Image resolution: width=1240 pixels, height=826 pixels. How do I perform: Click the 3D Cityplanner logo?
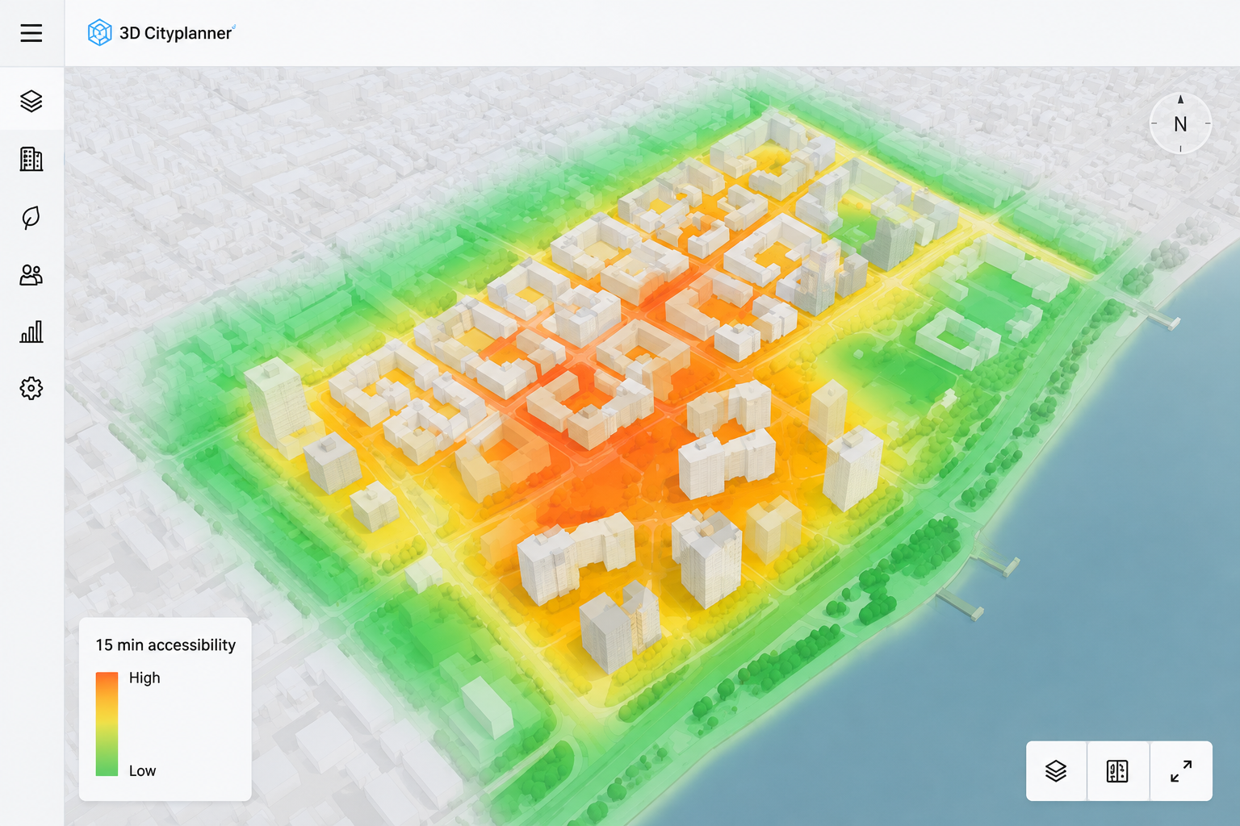99,33
